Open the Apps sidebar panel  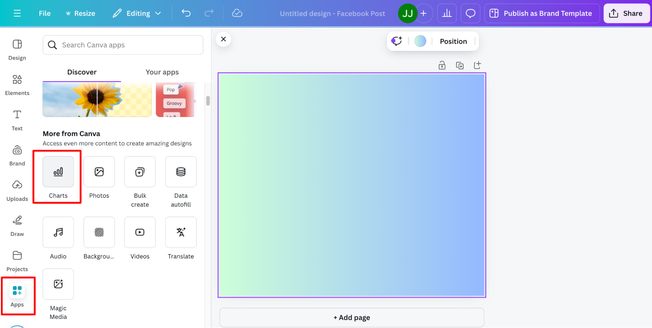pos(17,296)
